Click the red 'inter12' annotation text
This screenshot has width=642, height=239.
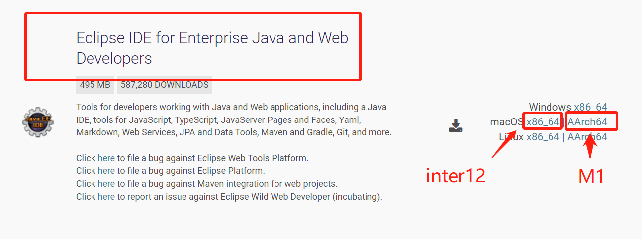coord(456,176)
